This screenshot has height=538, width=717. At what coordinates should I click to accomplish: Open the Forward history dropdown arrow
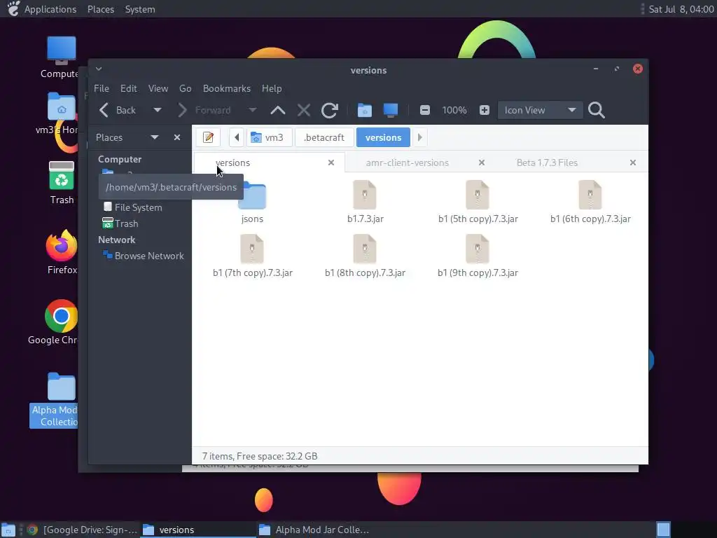tap(252, 110)
